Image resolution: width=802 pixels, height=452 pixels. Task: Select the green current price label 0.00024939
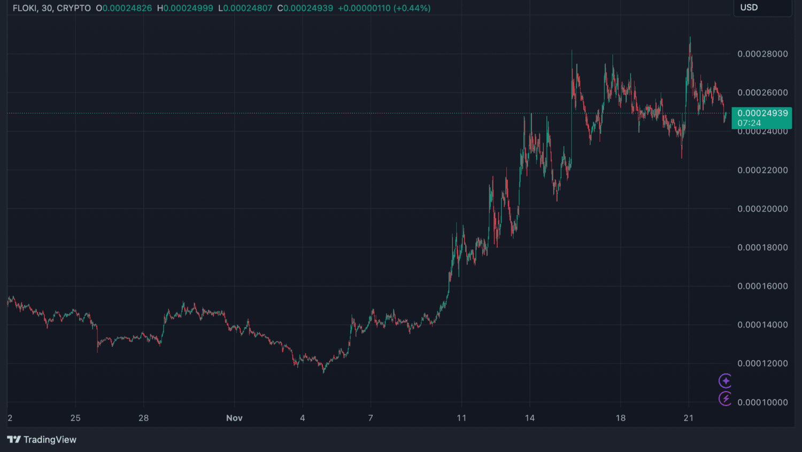click(x=762, y=113)
